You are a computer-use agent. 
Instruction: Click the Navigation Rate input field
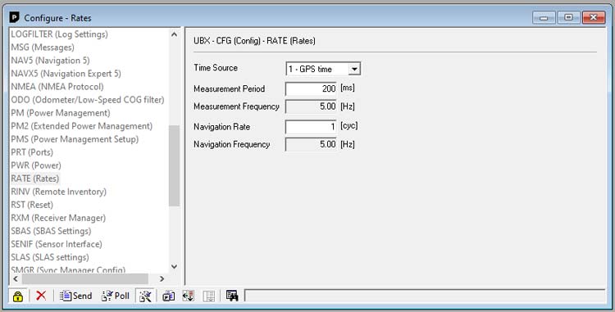(x=311, y=126)
